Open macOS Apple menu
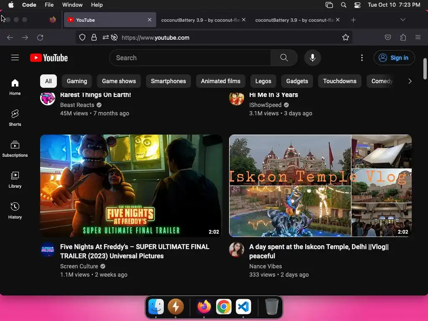Viewport: 428px width, 321px height. [11, 5]
